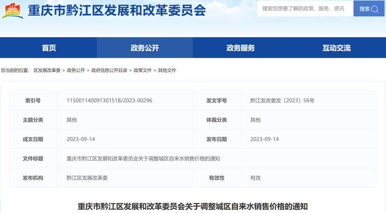Select 有效 validity value
This screenshot has height=213, width=386.
pos(255,178)
